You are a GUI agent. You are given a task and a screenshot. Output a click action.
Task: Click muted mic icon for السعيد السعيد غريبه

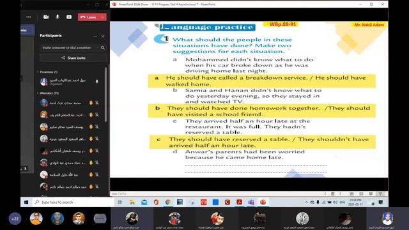(x=97, y=139)
